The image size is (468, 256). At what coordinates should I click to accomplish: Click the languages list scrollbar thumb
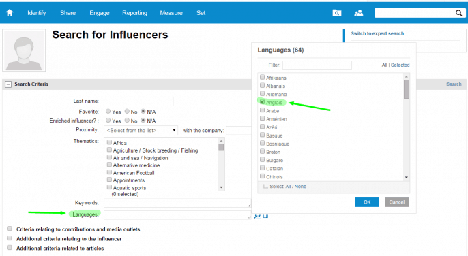tap(406, 89)
